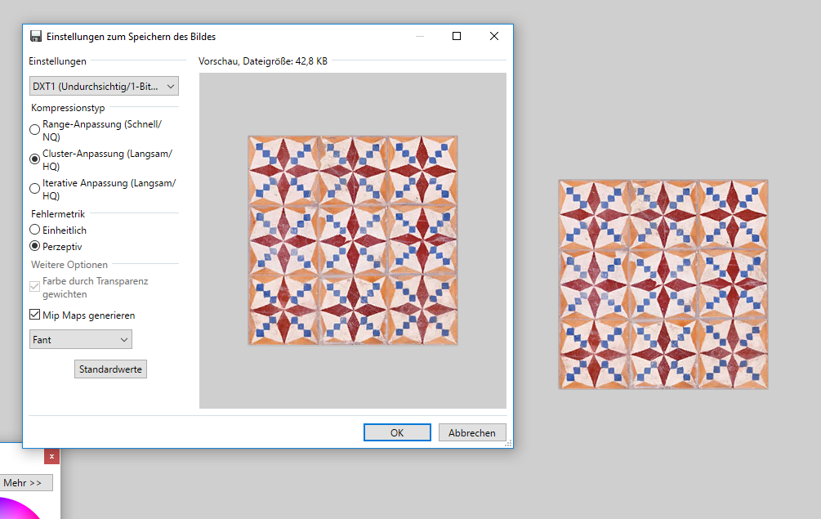The image size is (821, 519).
Task: Click Farbe durch Transparenz gewichten checkbox
Action: pos(34,286)
